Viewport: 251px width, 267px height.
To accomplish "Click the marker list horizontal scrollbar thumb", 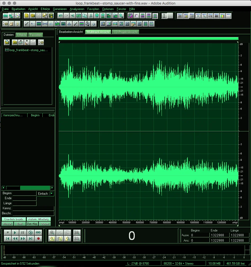I will tap(35, 188).
